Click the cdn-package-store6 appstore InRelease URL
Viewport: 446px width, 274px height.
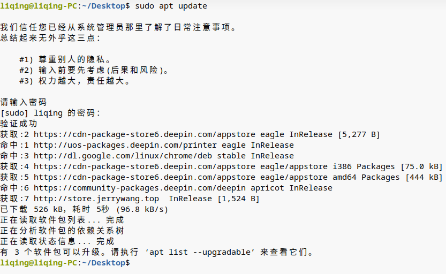145,134
